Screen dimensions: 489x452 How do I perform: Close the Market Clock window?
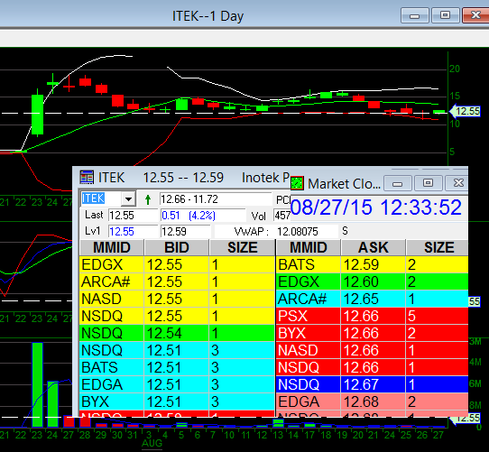coord(457,183)
